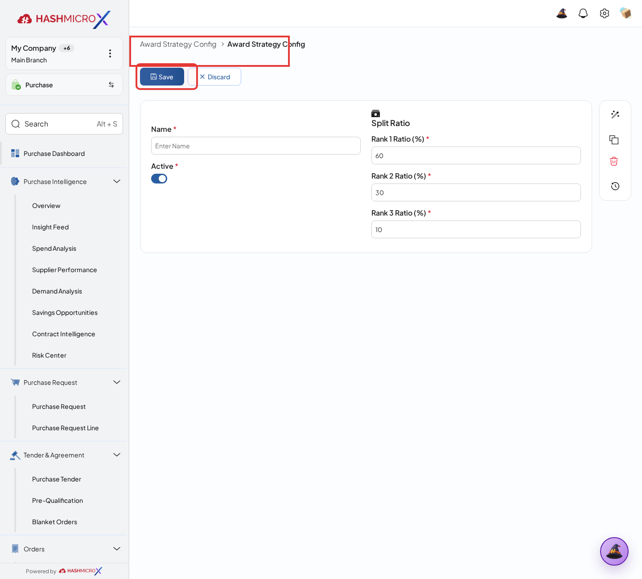This screenshot has height=579, width=642.
Task: Select the Purchase module switcher
Action: coord(64,85)
